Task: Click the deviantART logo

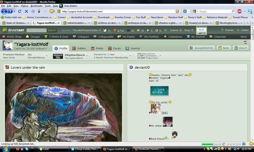Action: tap(13, 30)
